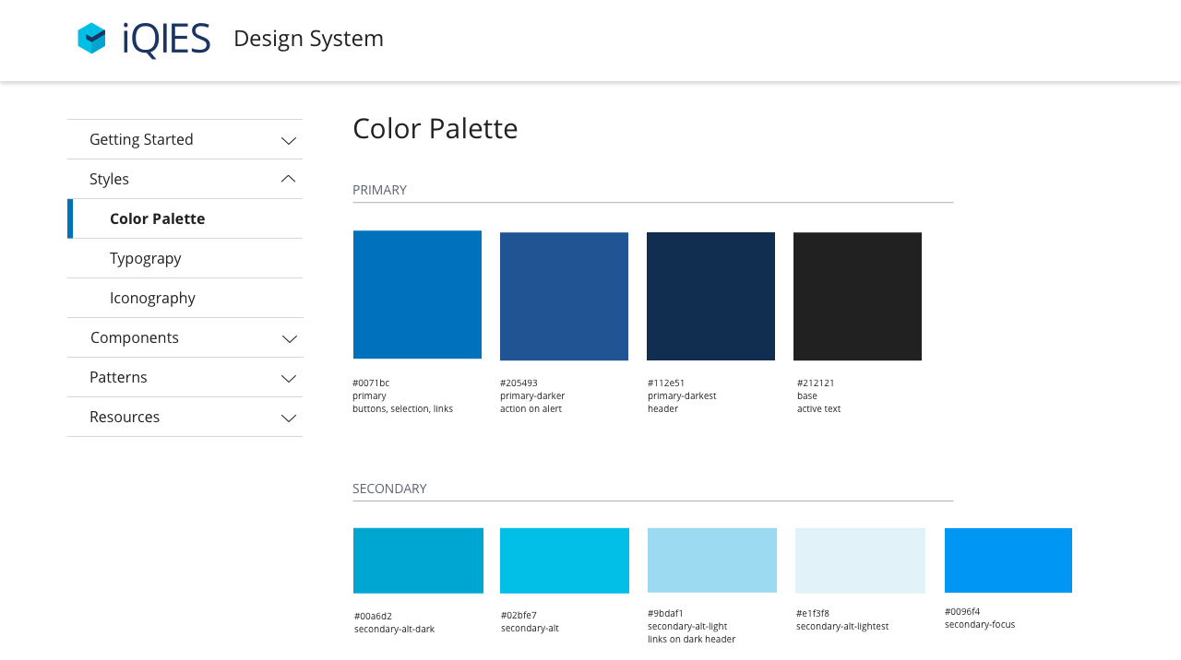The image size is (1181, 660).
Task: Open the Typograpy sidebar item
Action: click(145, 258)
